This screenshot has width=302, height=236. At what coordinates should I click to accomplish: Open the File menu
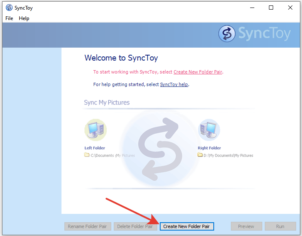pyautogui.click(x=9, y=18)
